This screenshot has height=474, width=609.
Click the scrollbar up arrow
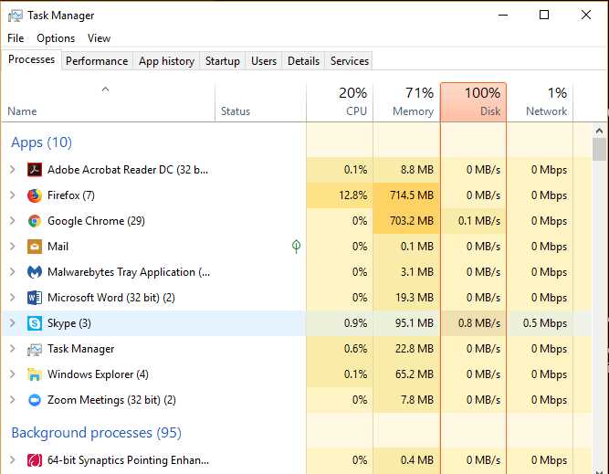tap(599, 132)
